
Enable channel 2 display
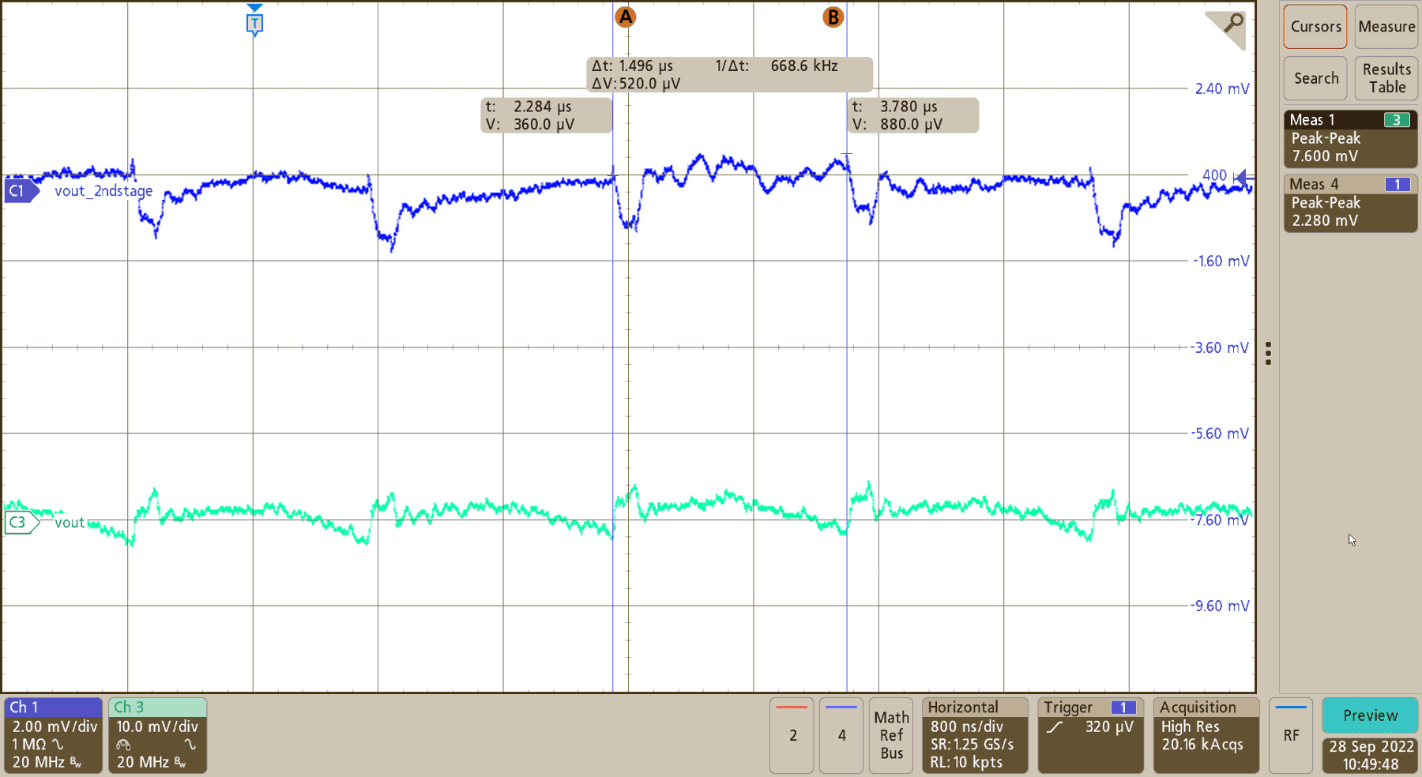(791, 734)
